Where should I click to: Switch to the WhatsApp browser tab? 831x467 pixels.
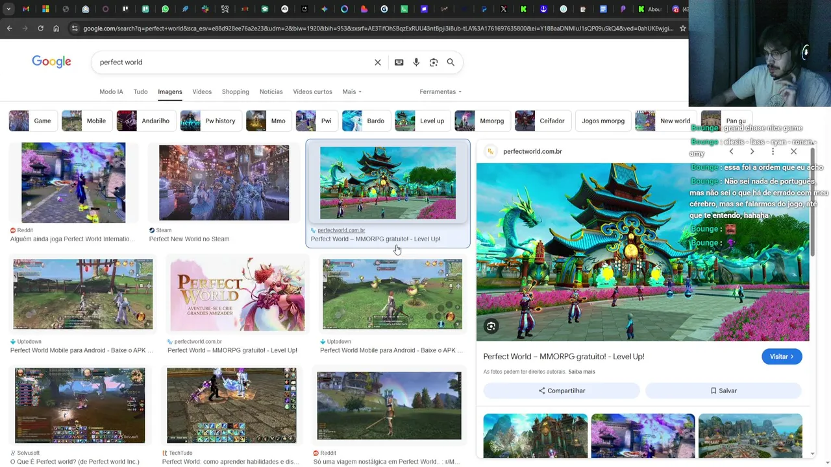[x=165, y=9]
